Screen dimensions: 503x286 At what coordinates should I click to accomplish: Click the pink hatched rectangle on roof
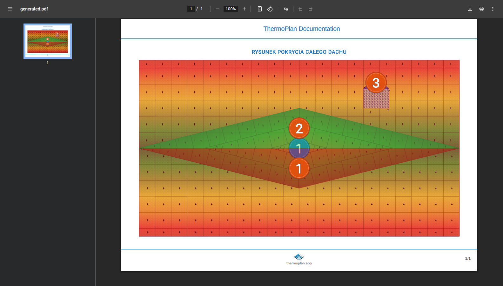(x=376, y=99)
